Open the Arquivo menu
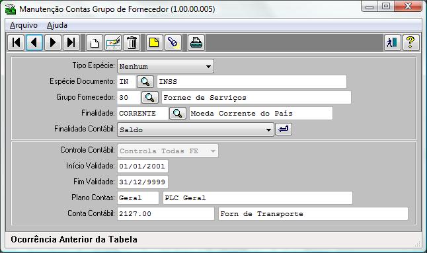This screenshot has width=427, height=253. pos(24,25)
